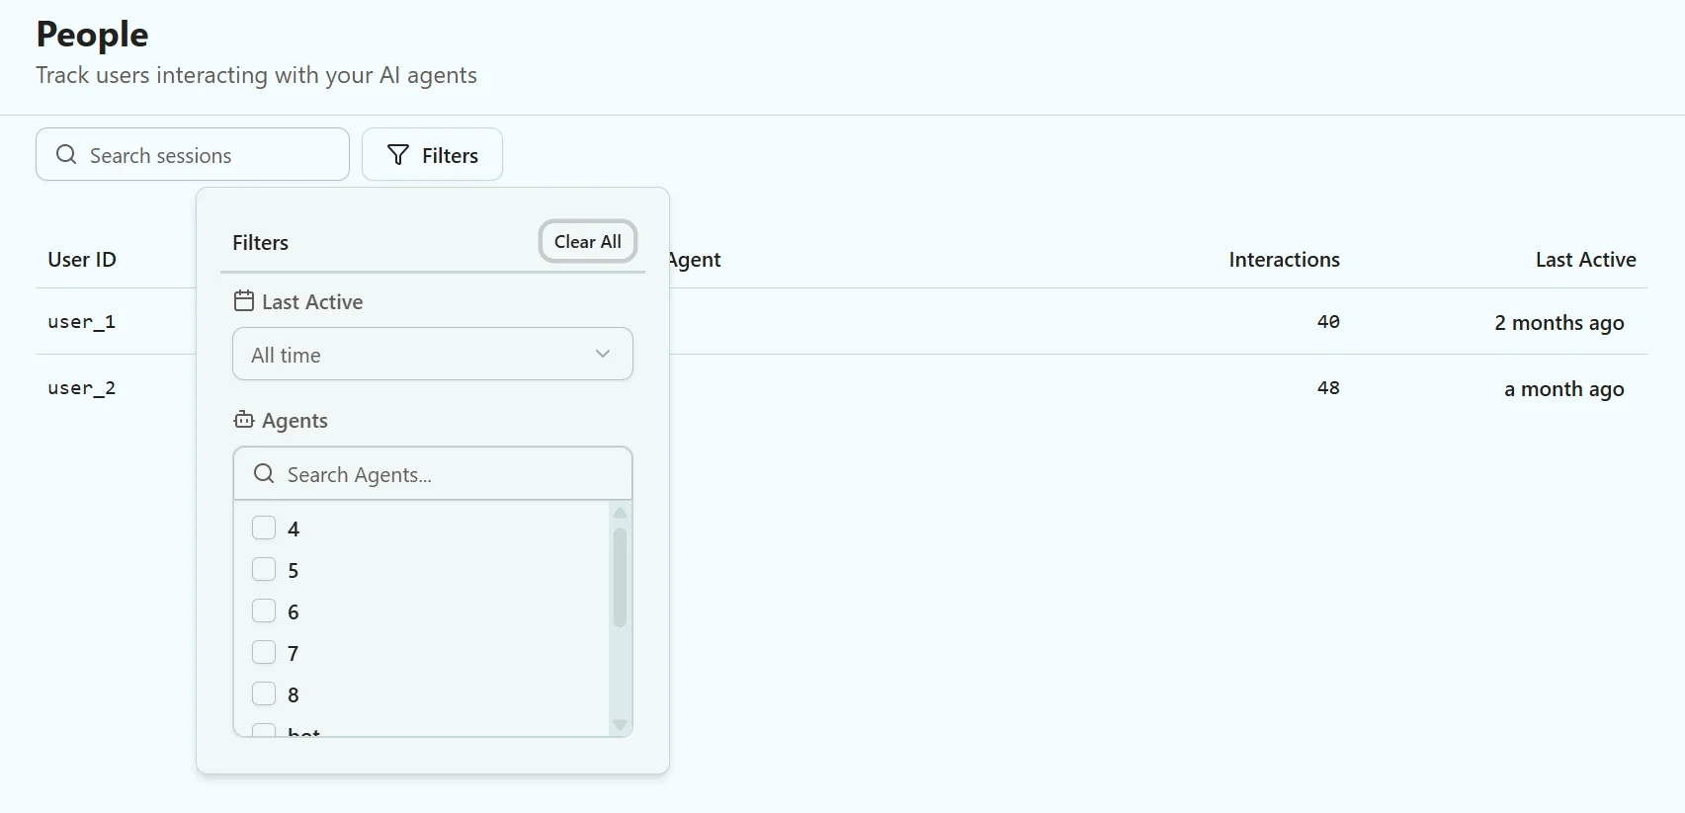Click the calendar icon beside Last Active filter
This screenshot has width=1685, height=813.
coord(244,300)
